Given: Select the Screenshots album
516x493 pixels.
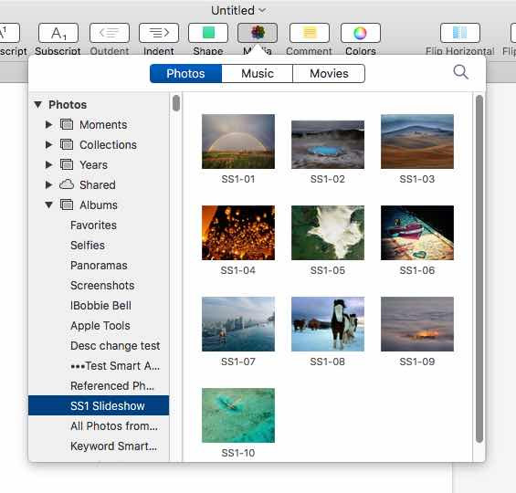Looking at the screenshot, I should [99, 286].
